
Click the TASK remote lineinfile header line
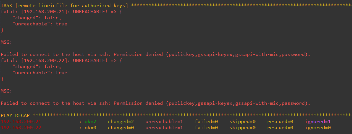click(64, 5)
